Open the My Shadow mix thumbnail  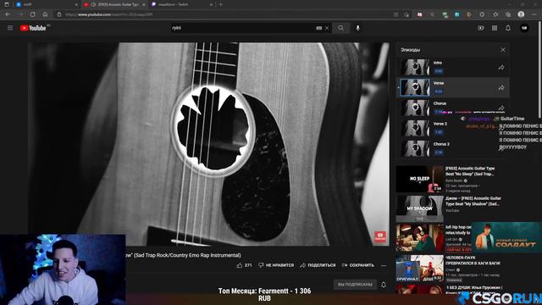coord(420,208)
